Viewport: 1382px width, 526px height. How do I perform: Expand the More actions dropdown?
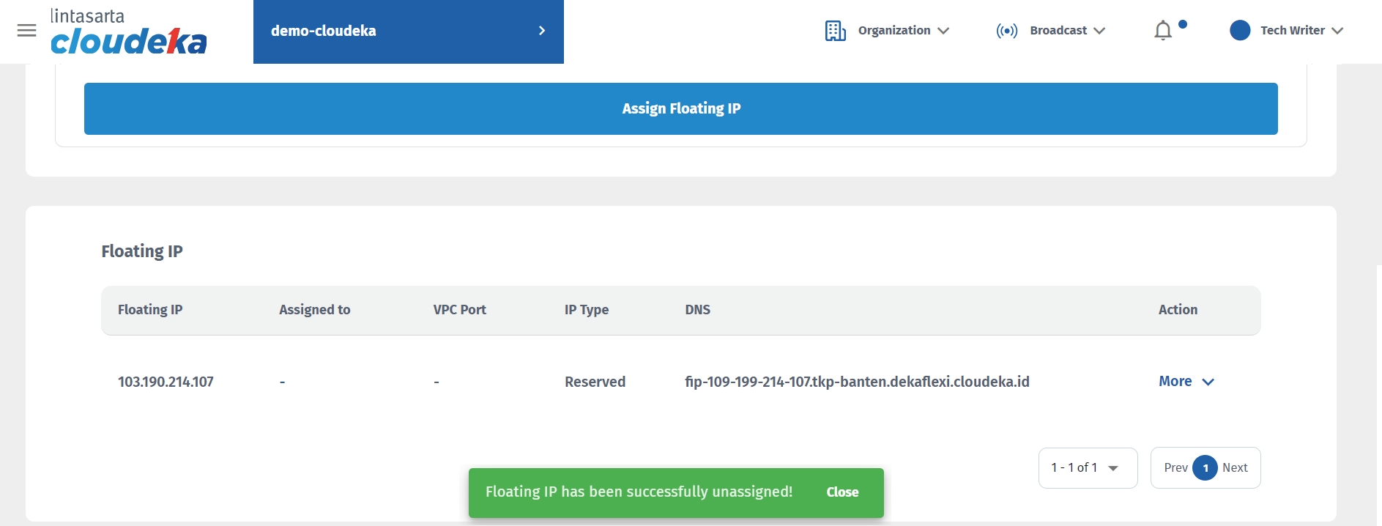[1186, 382]
